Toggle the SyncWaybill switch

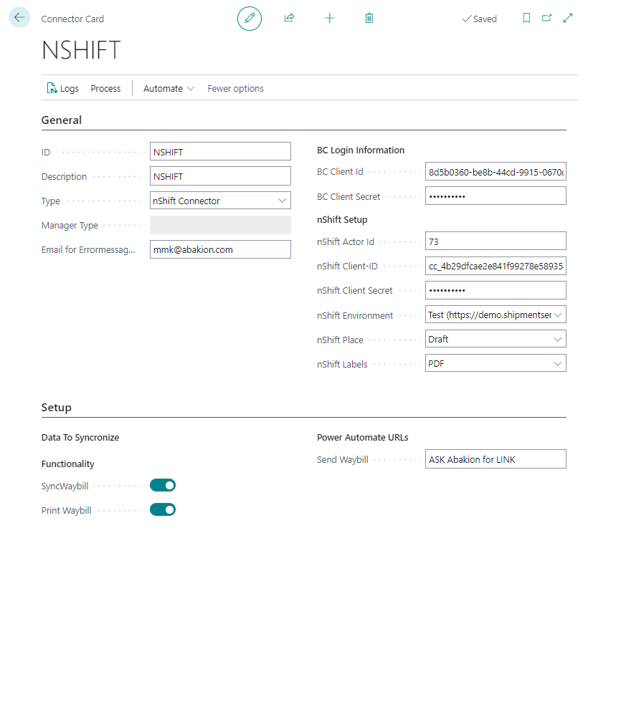pyautogui.click(x=163, y=486)
